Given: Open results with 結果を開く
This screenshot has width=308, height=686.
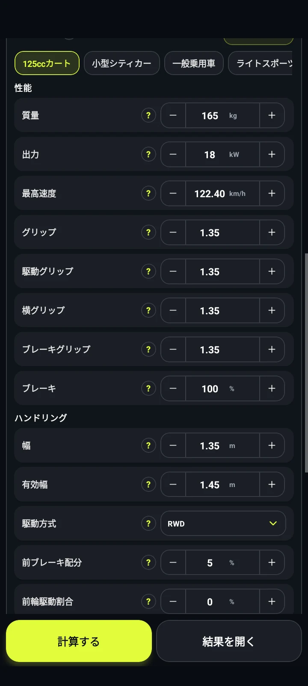Looking at the screenshot, I should click(x=229, y=641).
